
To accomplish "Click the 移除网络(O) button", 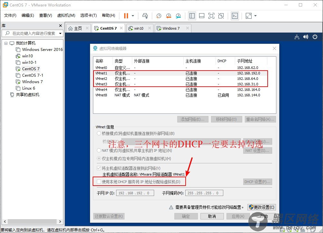I will [226, 119].
